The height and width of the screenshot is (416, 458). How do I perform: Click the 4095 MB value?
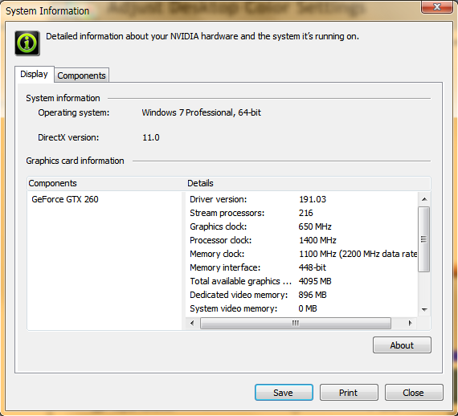click(315, 281)
